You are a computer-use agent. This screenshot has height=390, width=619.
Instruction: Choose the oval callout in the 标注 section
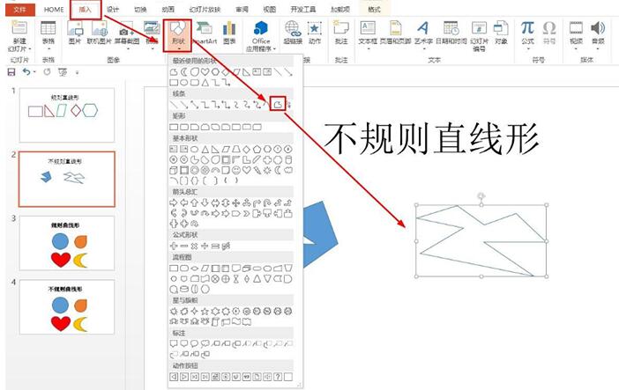(x=194, y=344)
